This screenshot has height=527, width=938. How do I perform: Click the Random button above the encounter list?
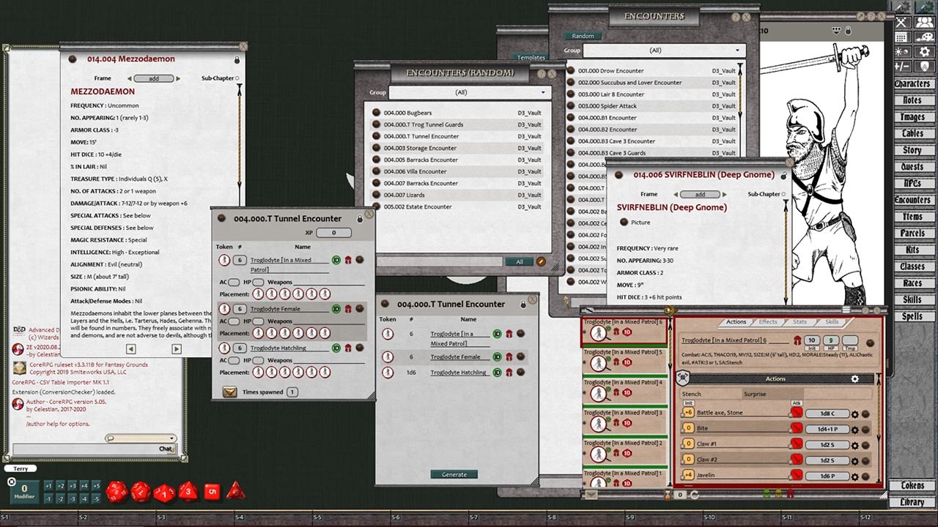(x=583, y=35)
